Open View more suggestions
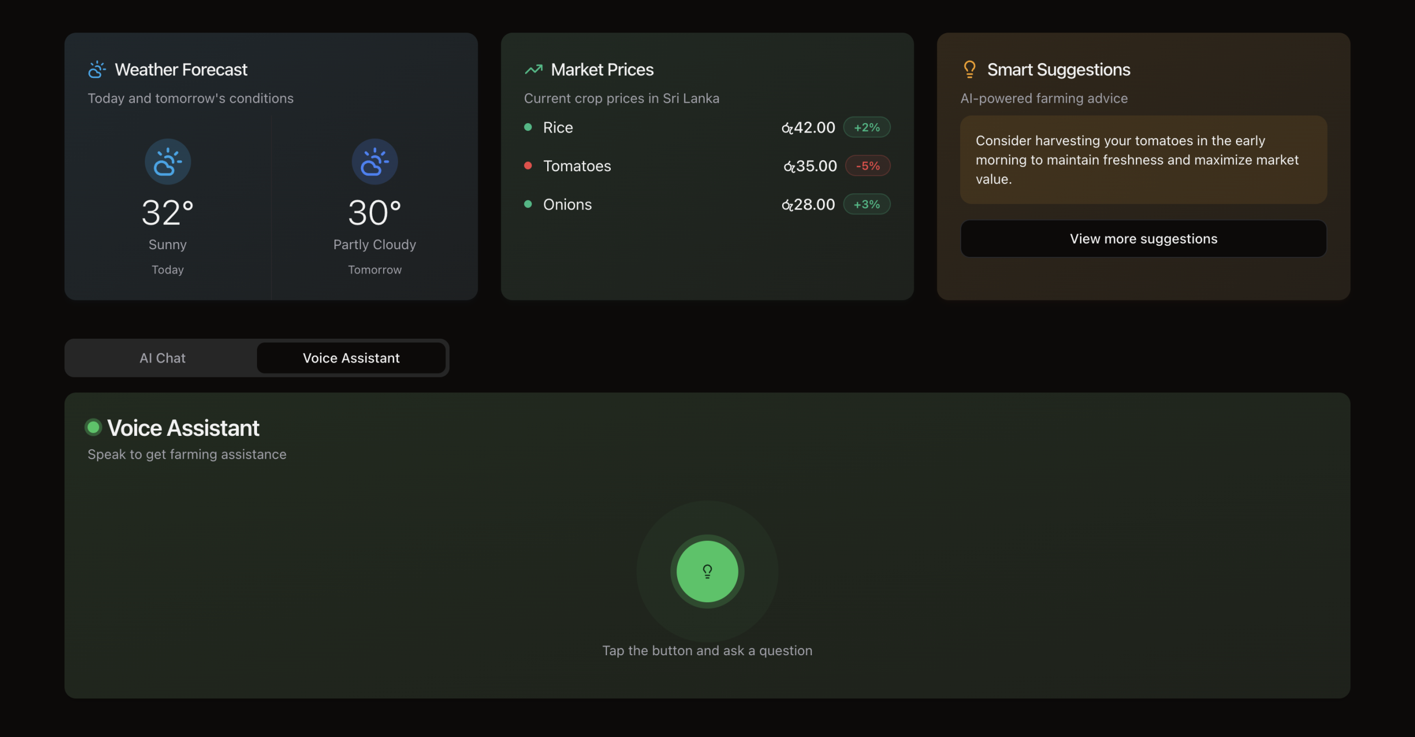Viewport: 1415px width, 737px height. pos(1143,239)
